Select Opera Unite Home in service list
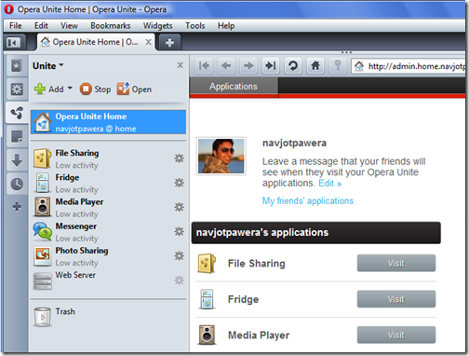This screenshot has width=469, height=356. click(108, 122)
